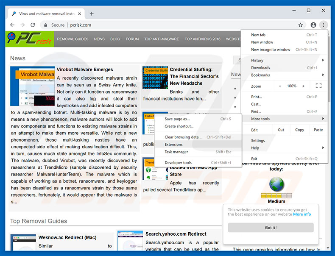Click Virobot Malware article thumbnail
The height and width of the screenshot is (256, 335).
tap(33, 86)
